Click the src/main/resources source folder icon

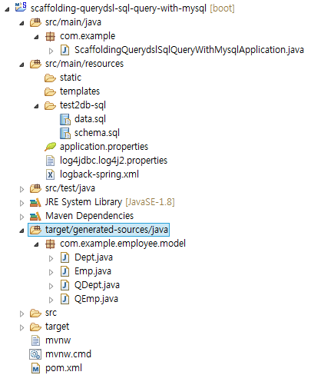[x=35, y=64]
